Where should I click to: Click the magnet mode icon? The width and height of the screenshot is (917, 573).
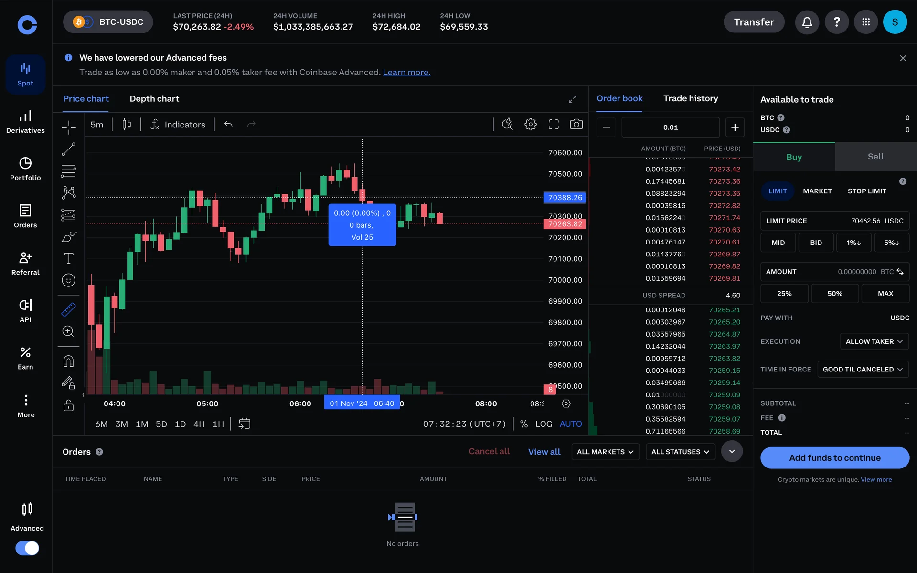(68, 361)
